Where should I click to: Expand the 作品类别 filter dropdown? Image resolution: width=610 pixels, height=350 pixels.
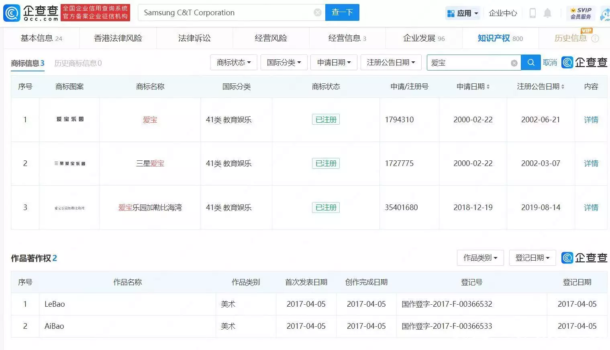(x=481, y=258)
